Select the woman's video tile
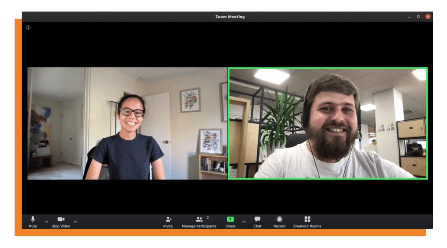Image resolution: width=447 pixels, height=248 pixels. tap(127, 123)
